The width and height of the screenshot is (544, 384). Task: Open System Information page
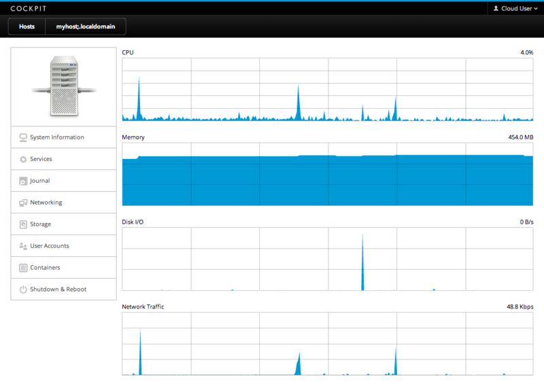point(63,137)
